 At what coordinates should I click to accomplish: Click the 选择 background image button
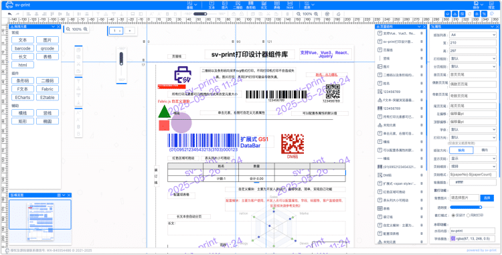[x=487, y=198]
